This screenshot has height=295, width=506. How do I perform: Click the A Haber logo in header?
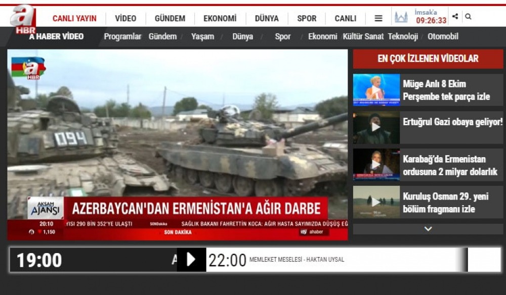click(23, 19)
